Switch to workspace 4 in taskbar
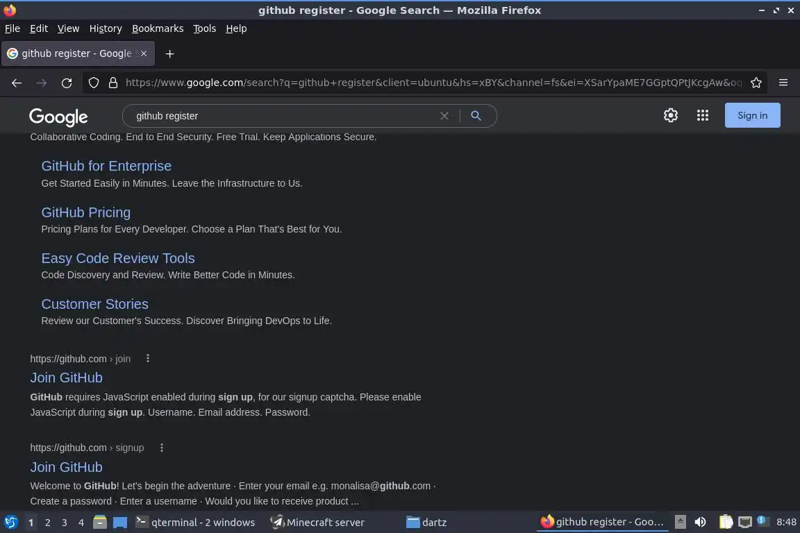 point(81,523)
